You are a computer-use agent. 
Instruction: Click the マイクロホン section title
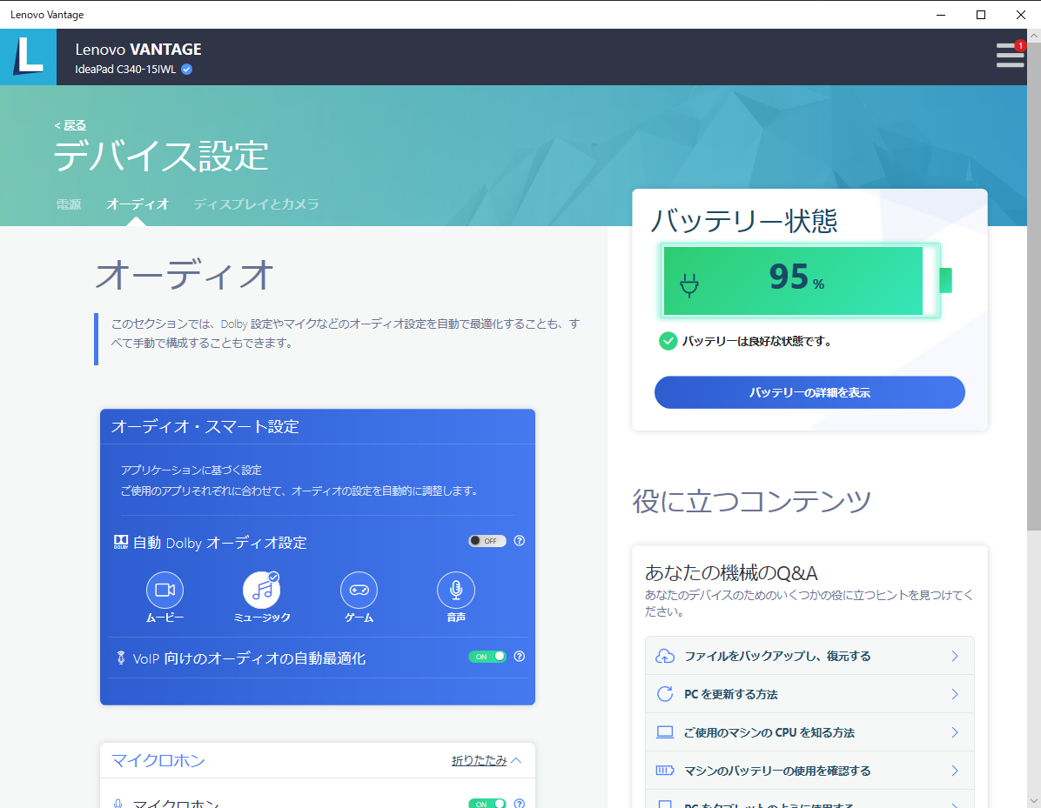[158, 760]
